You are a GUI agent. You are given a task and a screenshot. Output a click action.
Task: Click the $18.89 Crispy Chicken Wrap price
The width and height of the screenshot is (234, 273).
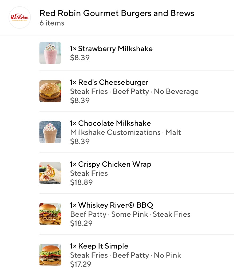(81, 182)
